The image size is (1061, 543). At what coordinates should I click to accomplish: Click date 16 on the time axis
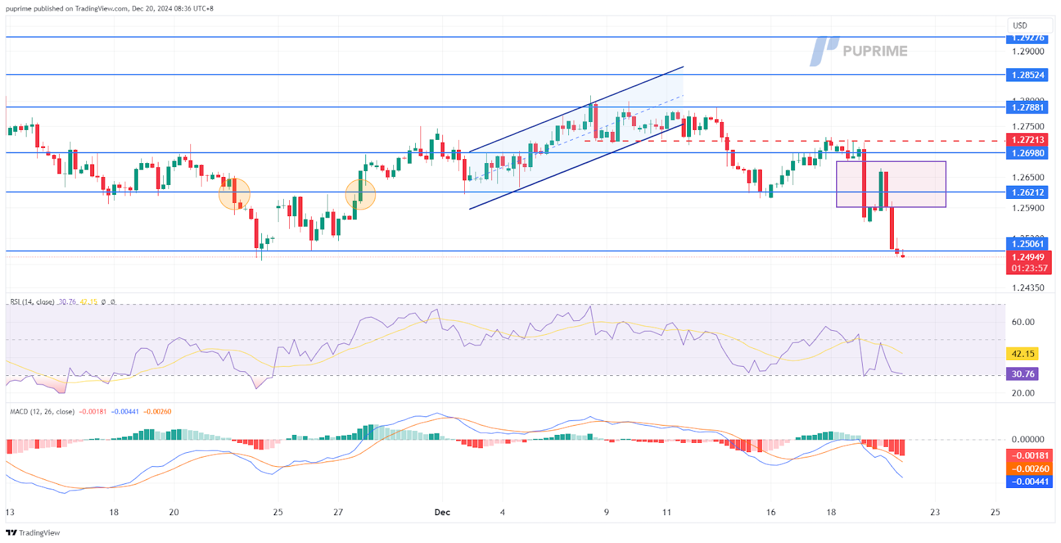[771, 512]
